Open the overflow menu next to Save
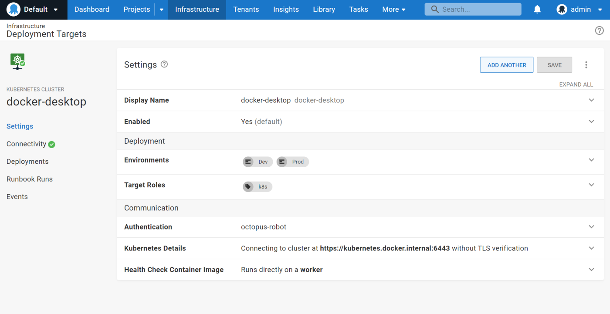Screen dimensions: 610x314 [586, 64]
